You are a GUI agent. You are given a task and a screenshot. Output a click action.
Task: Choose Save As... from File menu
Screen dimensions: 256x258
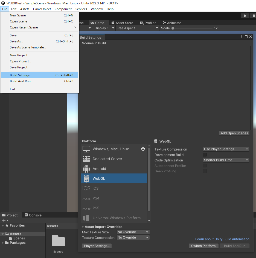tap(39, 41)
